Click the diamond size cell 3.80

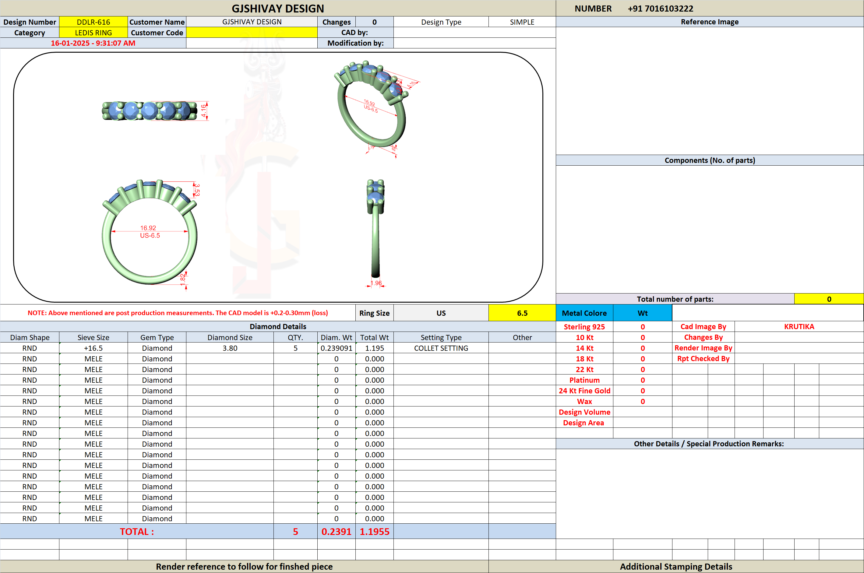tap(230, 348)
